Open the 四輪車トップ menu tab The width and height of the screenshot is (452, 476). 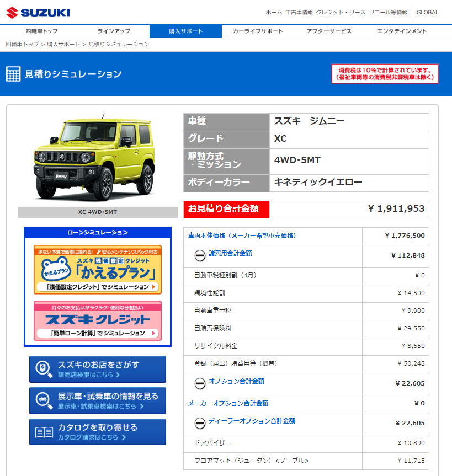41,31
